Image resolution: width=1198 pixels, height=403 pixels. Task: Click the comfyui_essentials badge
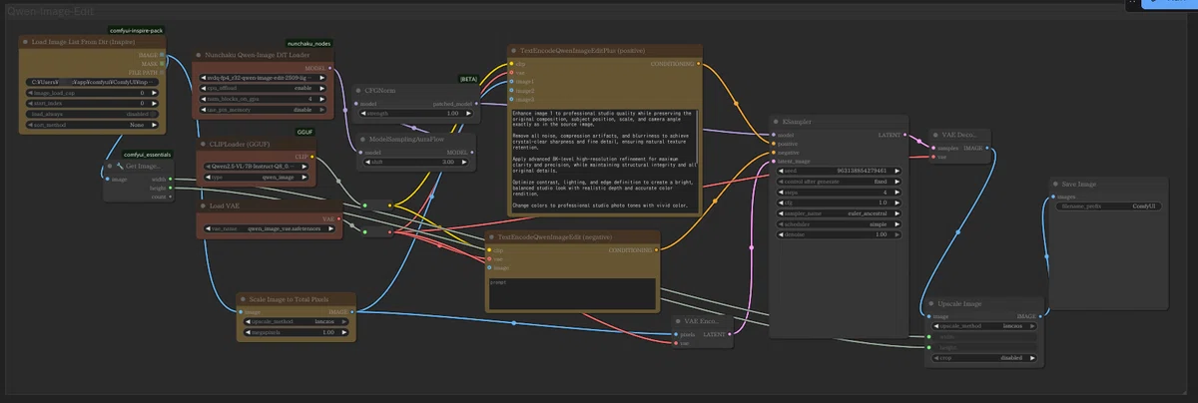[x=147, y=153]
